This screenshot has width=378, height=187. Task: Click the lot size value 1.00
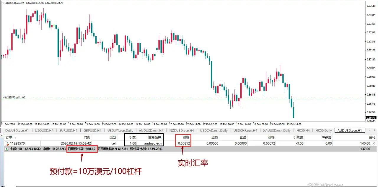[133, 143]
